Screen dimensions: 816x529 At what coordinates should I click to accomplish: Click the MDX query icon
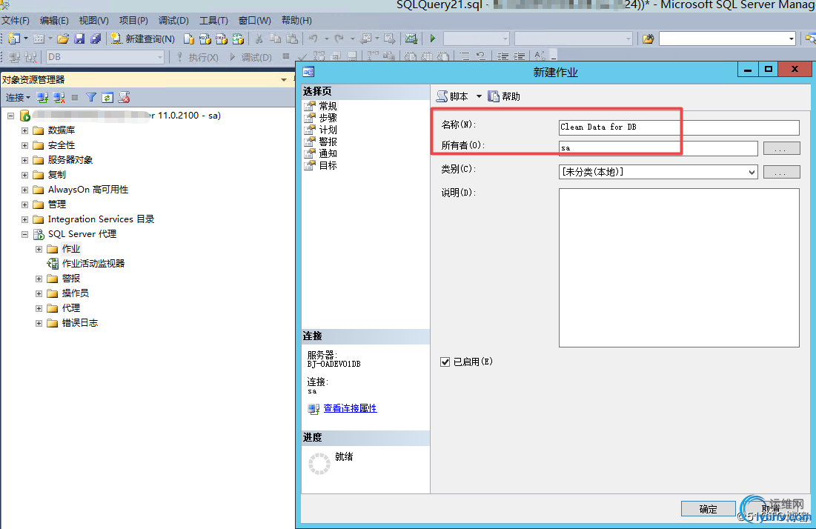click(x=205, y=39)
